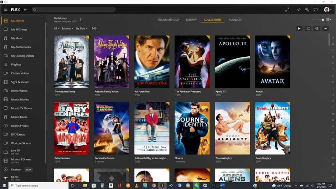
Task: Click the Back to the Future title
Action: (x=104, y=158)
